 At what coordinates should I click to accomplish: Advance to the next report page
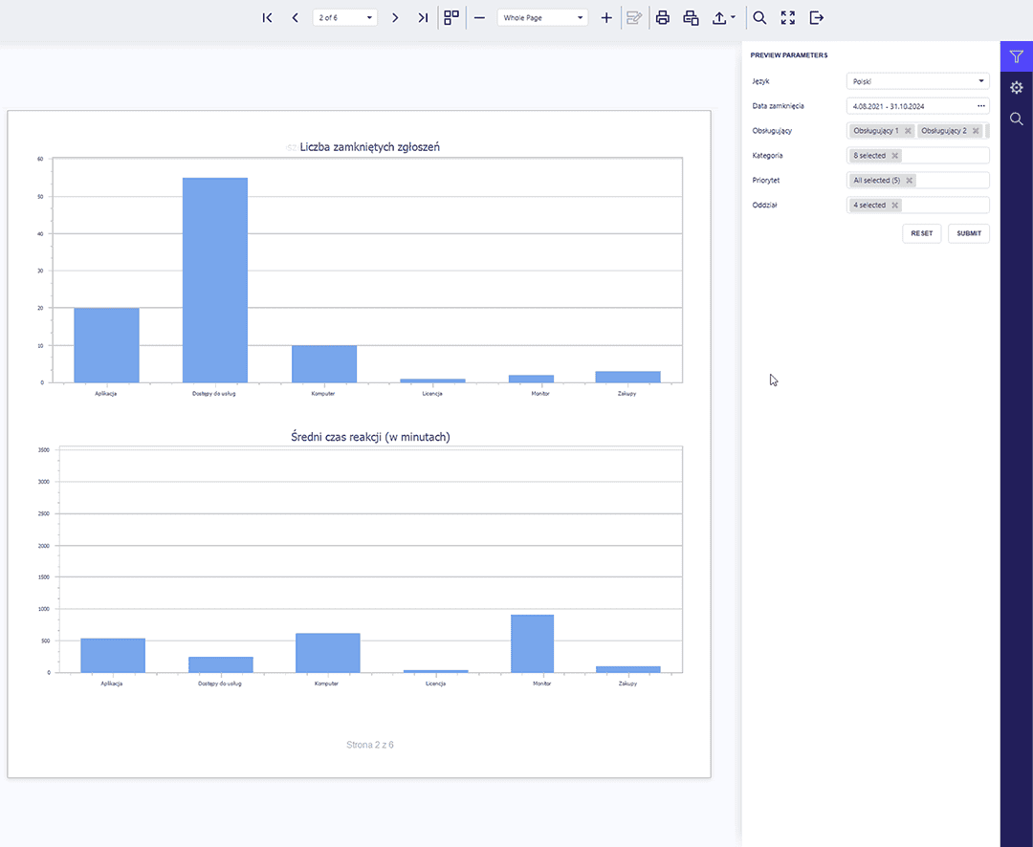coord(395,17)
